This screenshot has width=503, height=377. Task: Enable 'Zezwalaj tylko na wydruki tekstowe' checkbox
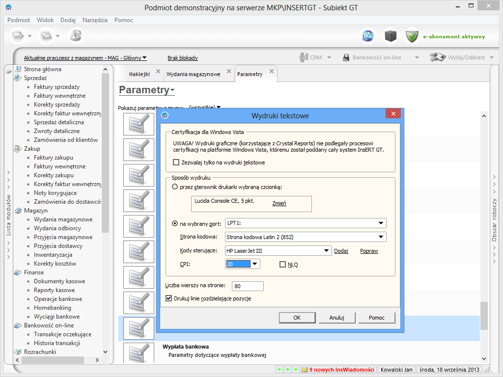click(176, 162)
